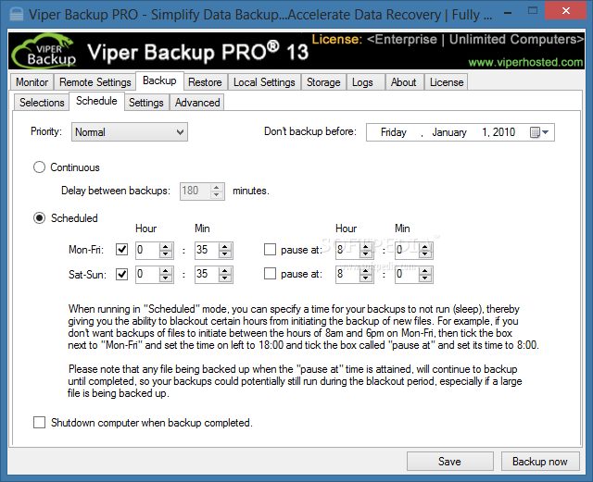Screen dimensions: 593x482
Task: Enable Mon-Fri pause at checkbox
Action: pyautogui.click(x=270, y=249)
